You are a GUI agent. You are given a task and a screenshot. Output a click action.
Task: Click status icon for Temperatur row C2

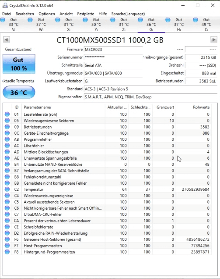[x=7, y=190]
